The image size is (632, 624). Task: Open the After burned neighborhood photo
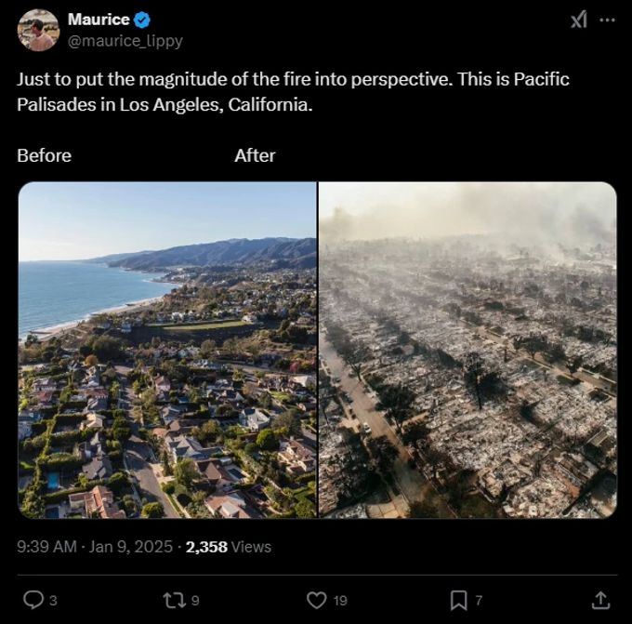[467, 350]
